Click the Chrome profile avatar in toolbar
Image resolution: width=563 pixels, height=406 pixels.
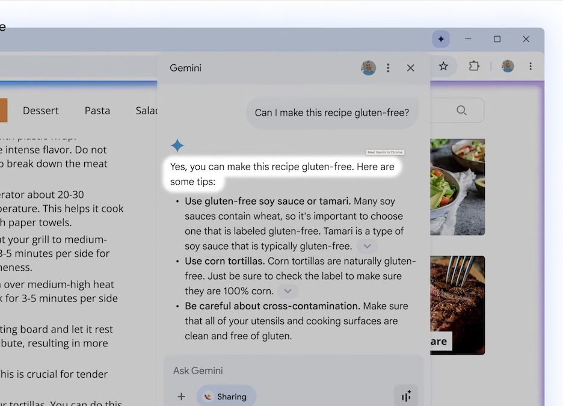508,66
